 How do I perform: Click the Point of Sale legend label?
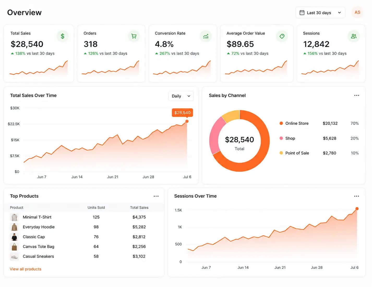point(297,153)
